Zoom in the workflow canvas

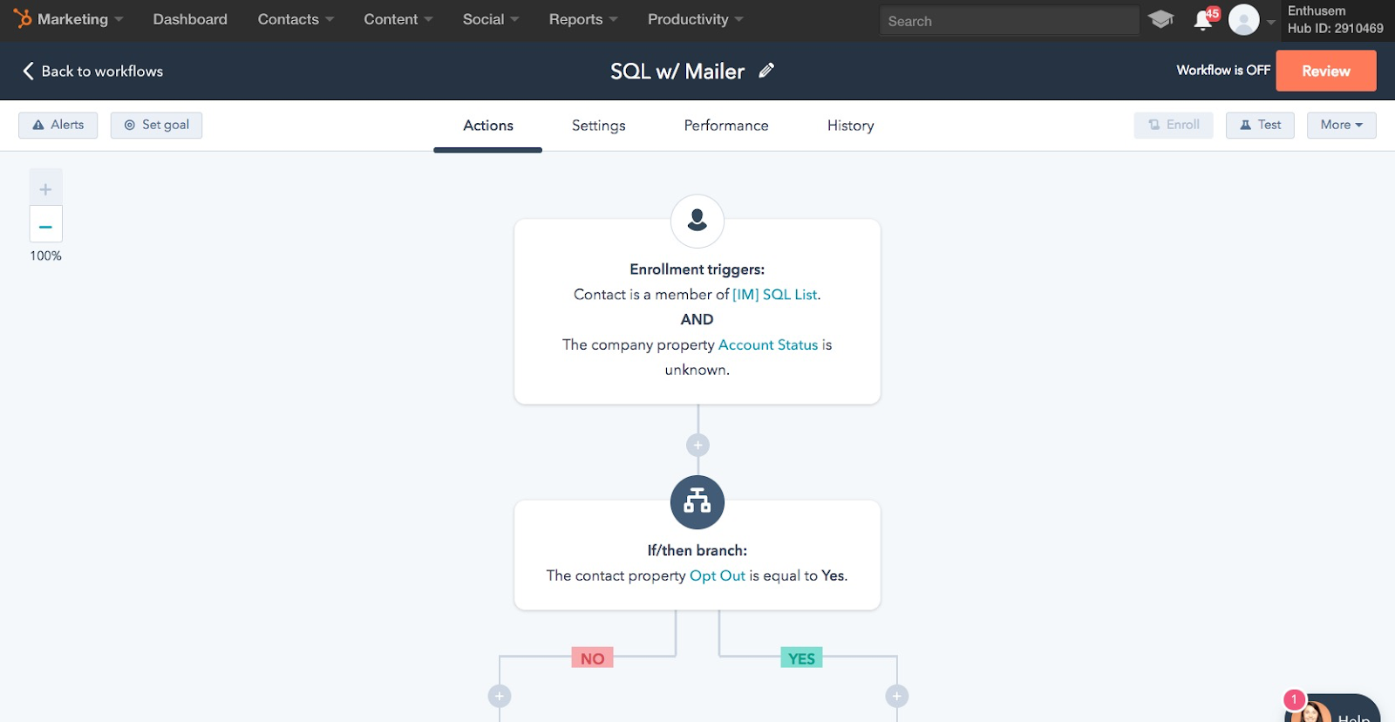[46, 188]
